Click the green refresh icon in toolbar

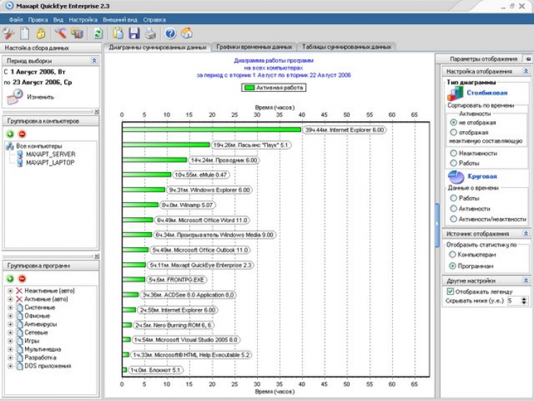pos(98,33)
